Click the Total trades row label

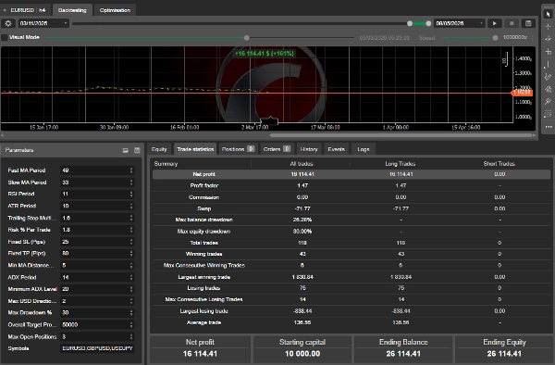(x=204, y=243)
